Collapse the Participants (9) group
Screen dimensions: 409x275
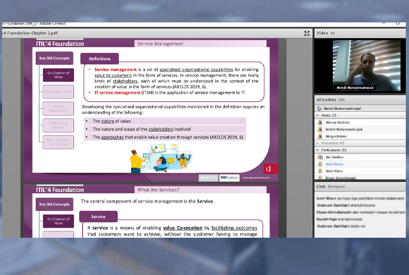tap(317, 150)
